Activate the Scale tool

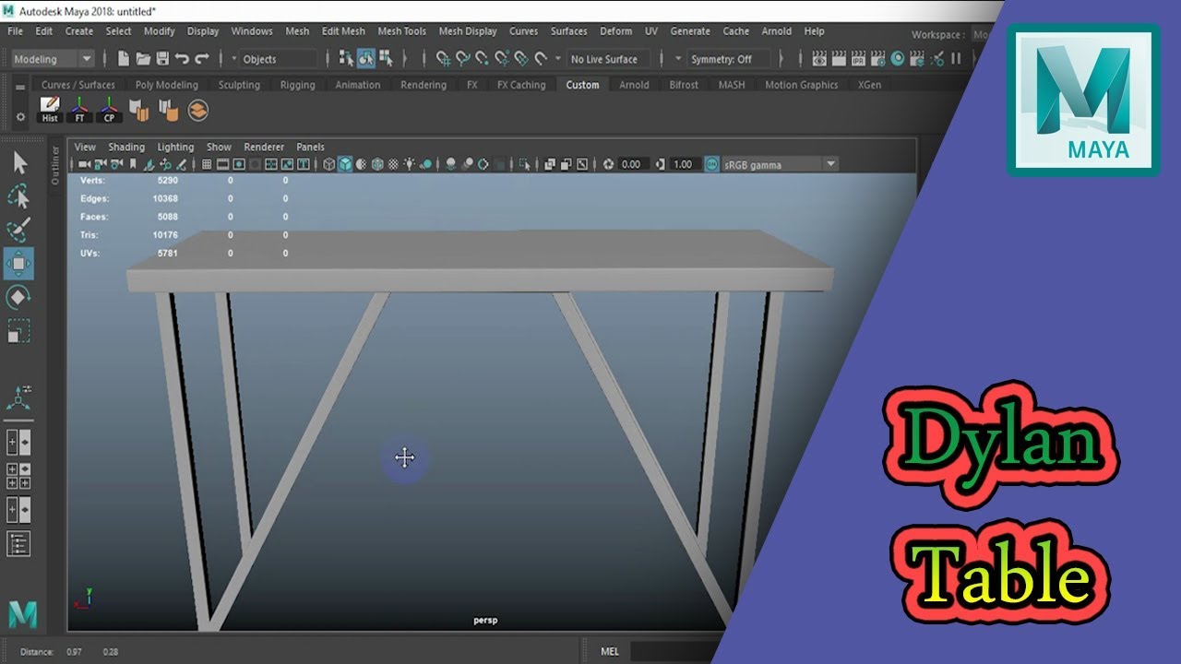pos(18,330)
